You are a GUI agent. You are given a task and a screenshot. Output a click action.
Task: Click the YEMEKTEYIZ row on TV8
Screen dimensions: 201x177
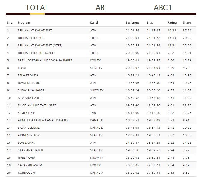pyautogui.click(x=101, y=113)
